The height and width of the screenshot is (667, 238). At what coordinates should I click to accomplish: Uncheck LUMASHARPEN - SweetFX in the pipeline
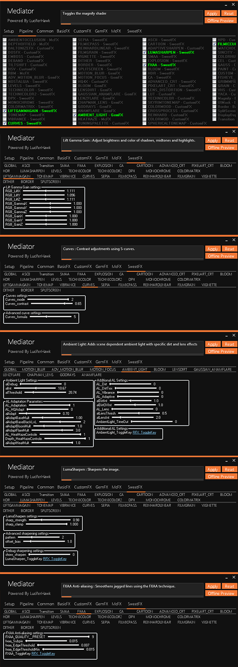(x=145, y=52)
